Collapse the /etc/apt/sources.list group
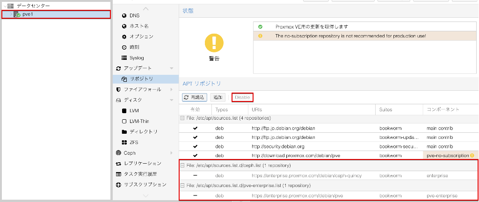Screen dimensions: 479x202 point(182,118)
